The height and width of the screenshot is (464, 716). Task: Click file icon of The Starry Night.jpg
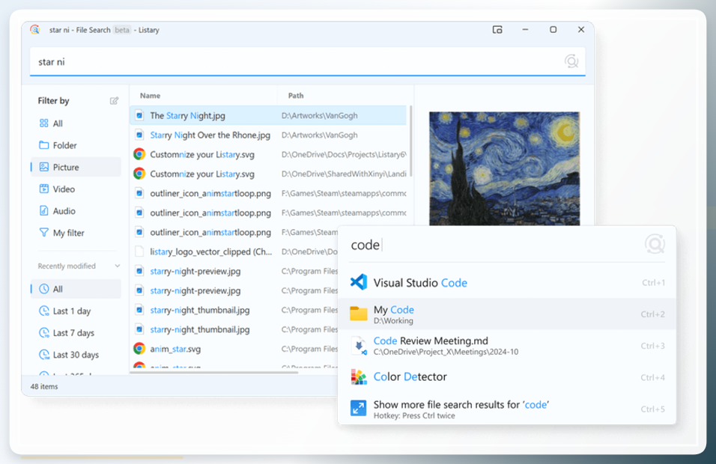coord(140,115)
